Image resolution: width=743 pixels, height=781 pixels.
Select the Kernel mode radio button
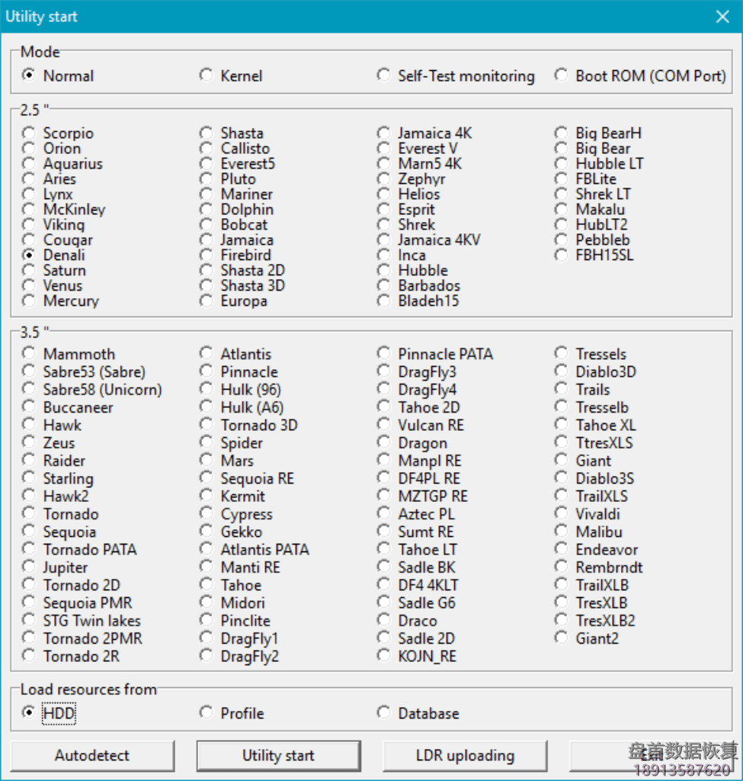(x=207, y=76)
